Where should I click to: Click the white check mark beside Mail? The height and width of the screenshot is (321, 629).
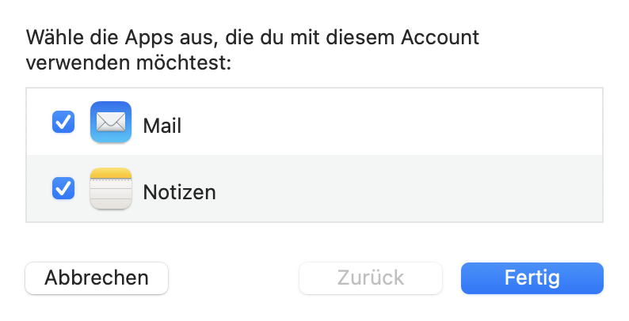63,123
